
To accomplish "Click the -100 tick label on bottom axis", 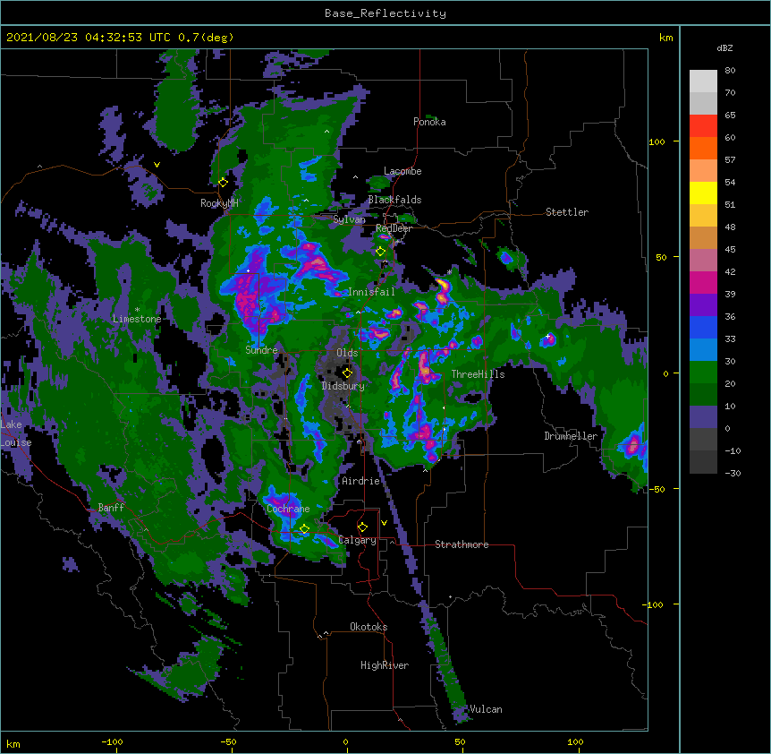I will (x=112, y=742).
